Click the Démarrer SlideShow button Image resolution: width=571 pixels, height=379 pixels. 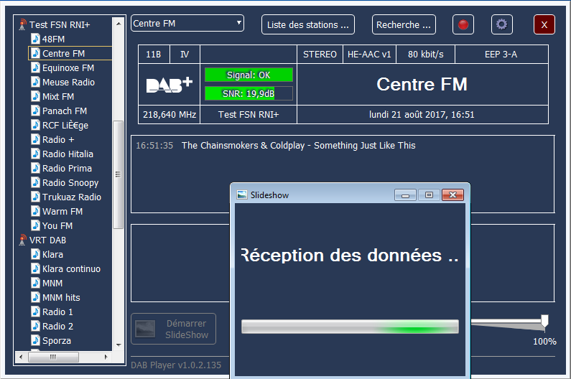click(x=173, y=329)
